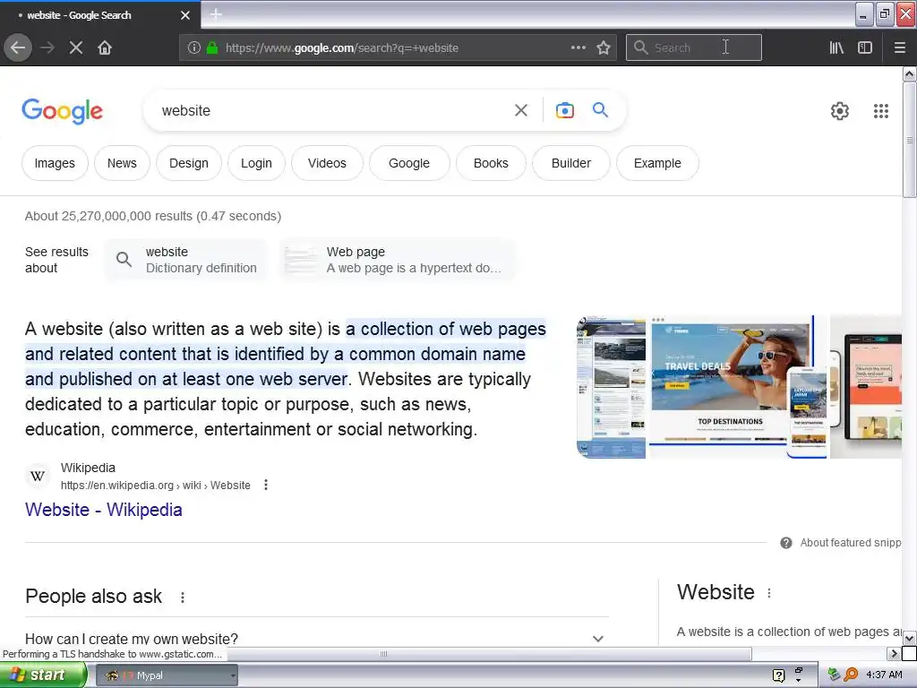917x688 pixels.
Task: Click the Wikipedia W favicon
Action: (x=38, y=477)
